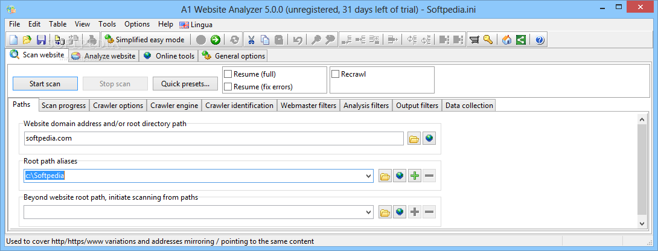Toggle Simplified easy mode button
Screen dimensions: 658x251
[x=145, y=40]
